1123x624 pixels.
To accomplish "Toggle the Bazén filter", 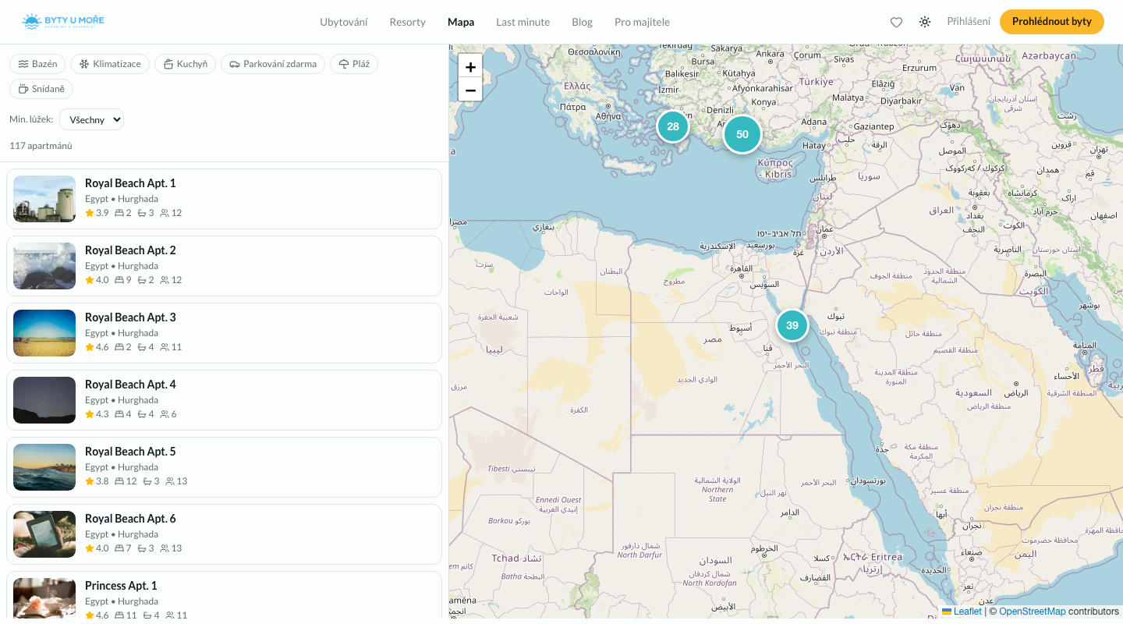I will [x=37, y=64].
